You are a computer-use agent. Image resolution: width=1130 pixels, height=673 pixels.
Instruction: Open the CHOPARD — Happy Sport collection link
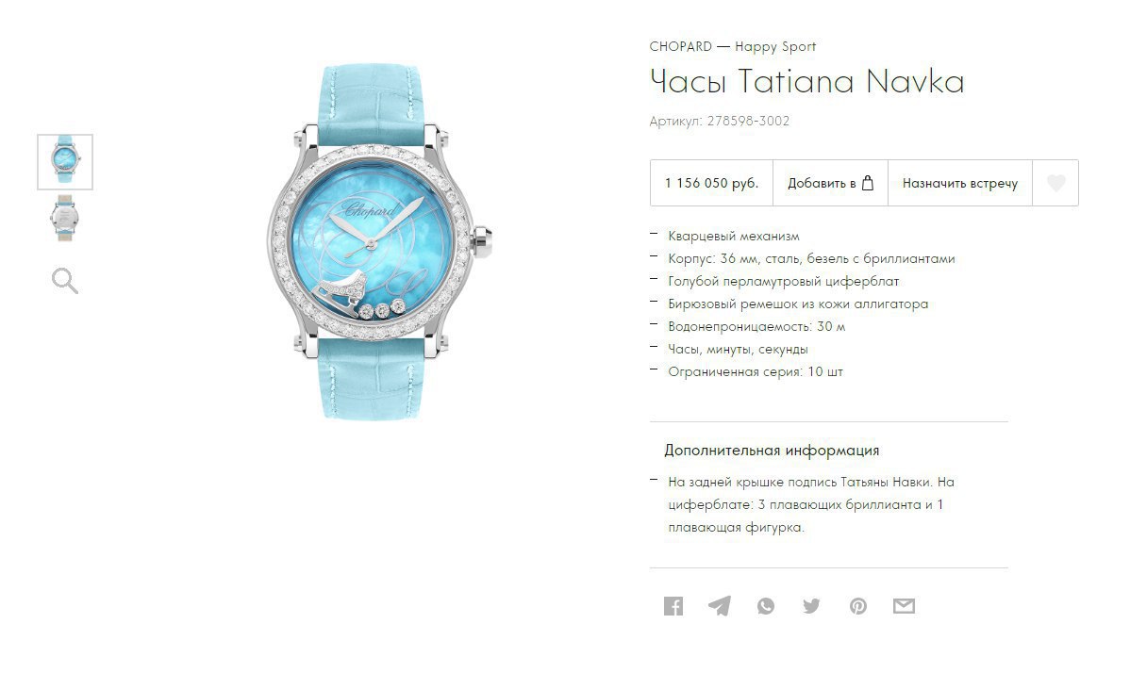click(x=732, y=47)
